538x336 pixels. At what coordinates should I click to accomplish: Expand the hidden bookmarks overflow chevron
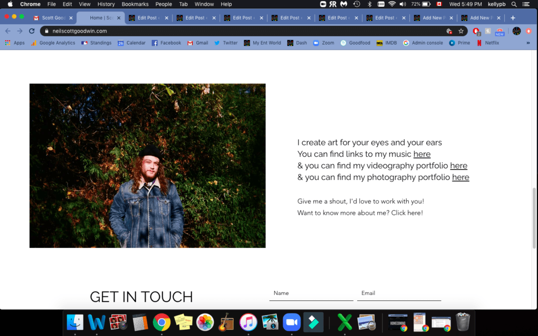pos(528,43)
